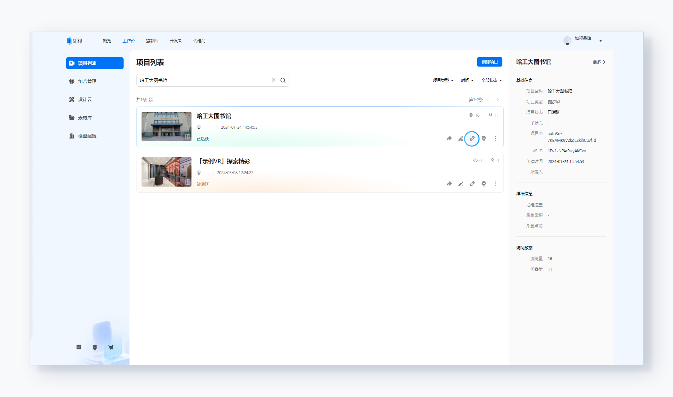Click the 2024-03-08 12:24:25 timestamp
Screen dimensions: 673x397
(x=235, y=172)
